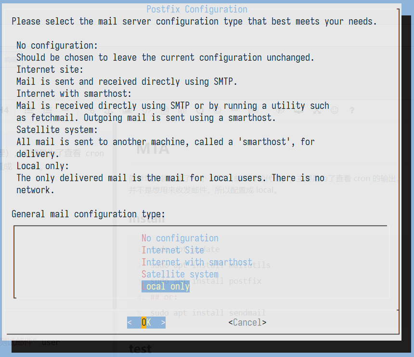Choose "Internet Site" from the options list
The image size is (414, 357).
pyautogui.click(x=173, y=250)
